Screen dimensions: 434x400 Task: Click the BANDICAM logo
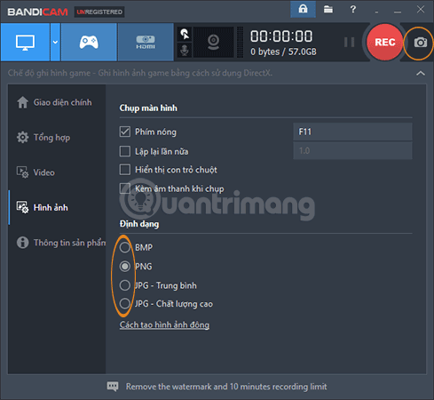pos(37,12)
